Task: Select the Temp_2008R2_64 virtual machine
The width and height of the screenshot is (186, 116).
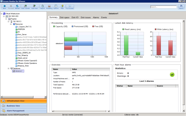Action: pyautogui.click(x=24, y=53)
